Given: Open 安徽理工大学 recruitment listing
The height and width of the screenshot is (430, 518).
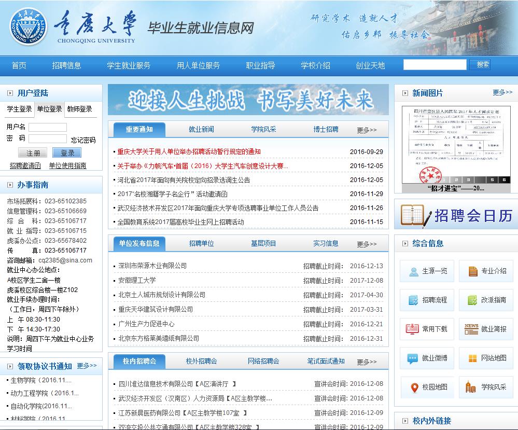Looking at the screenshot, I should click(x=137, y=280).
